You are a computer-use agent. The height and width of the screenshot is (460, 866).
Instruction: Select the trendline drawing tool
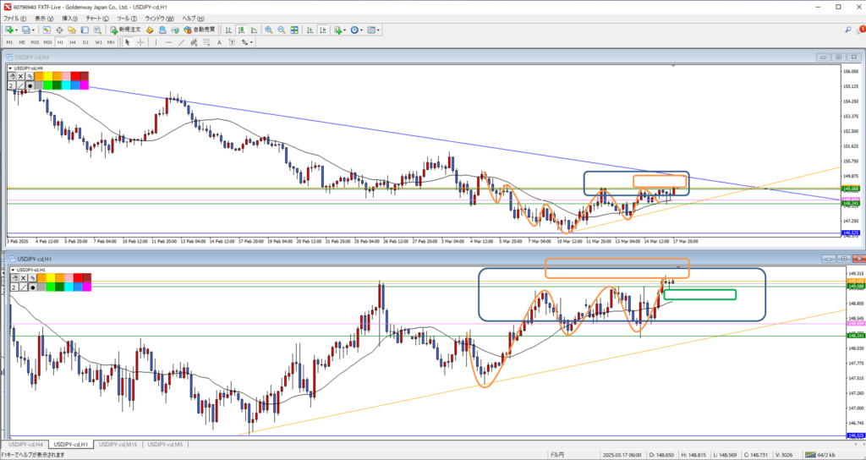(x=181, y=42)
